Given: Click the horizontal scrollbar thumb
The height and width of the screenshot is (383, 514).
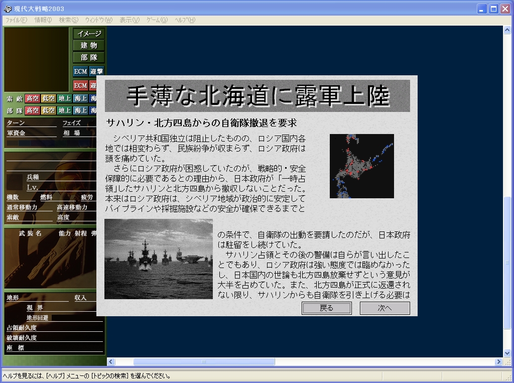Looking at the screenshot, I should pos(204,361).
